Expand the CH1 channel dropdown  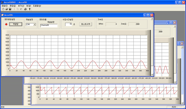tap(35, 25)
